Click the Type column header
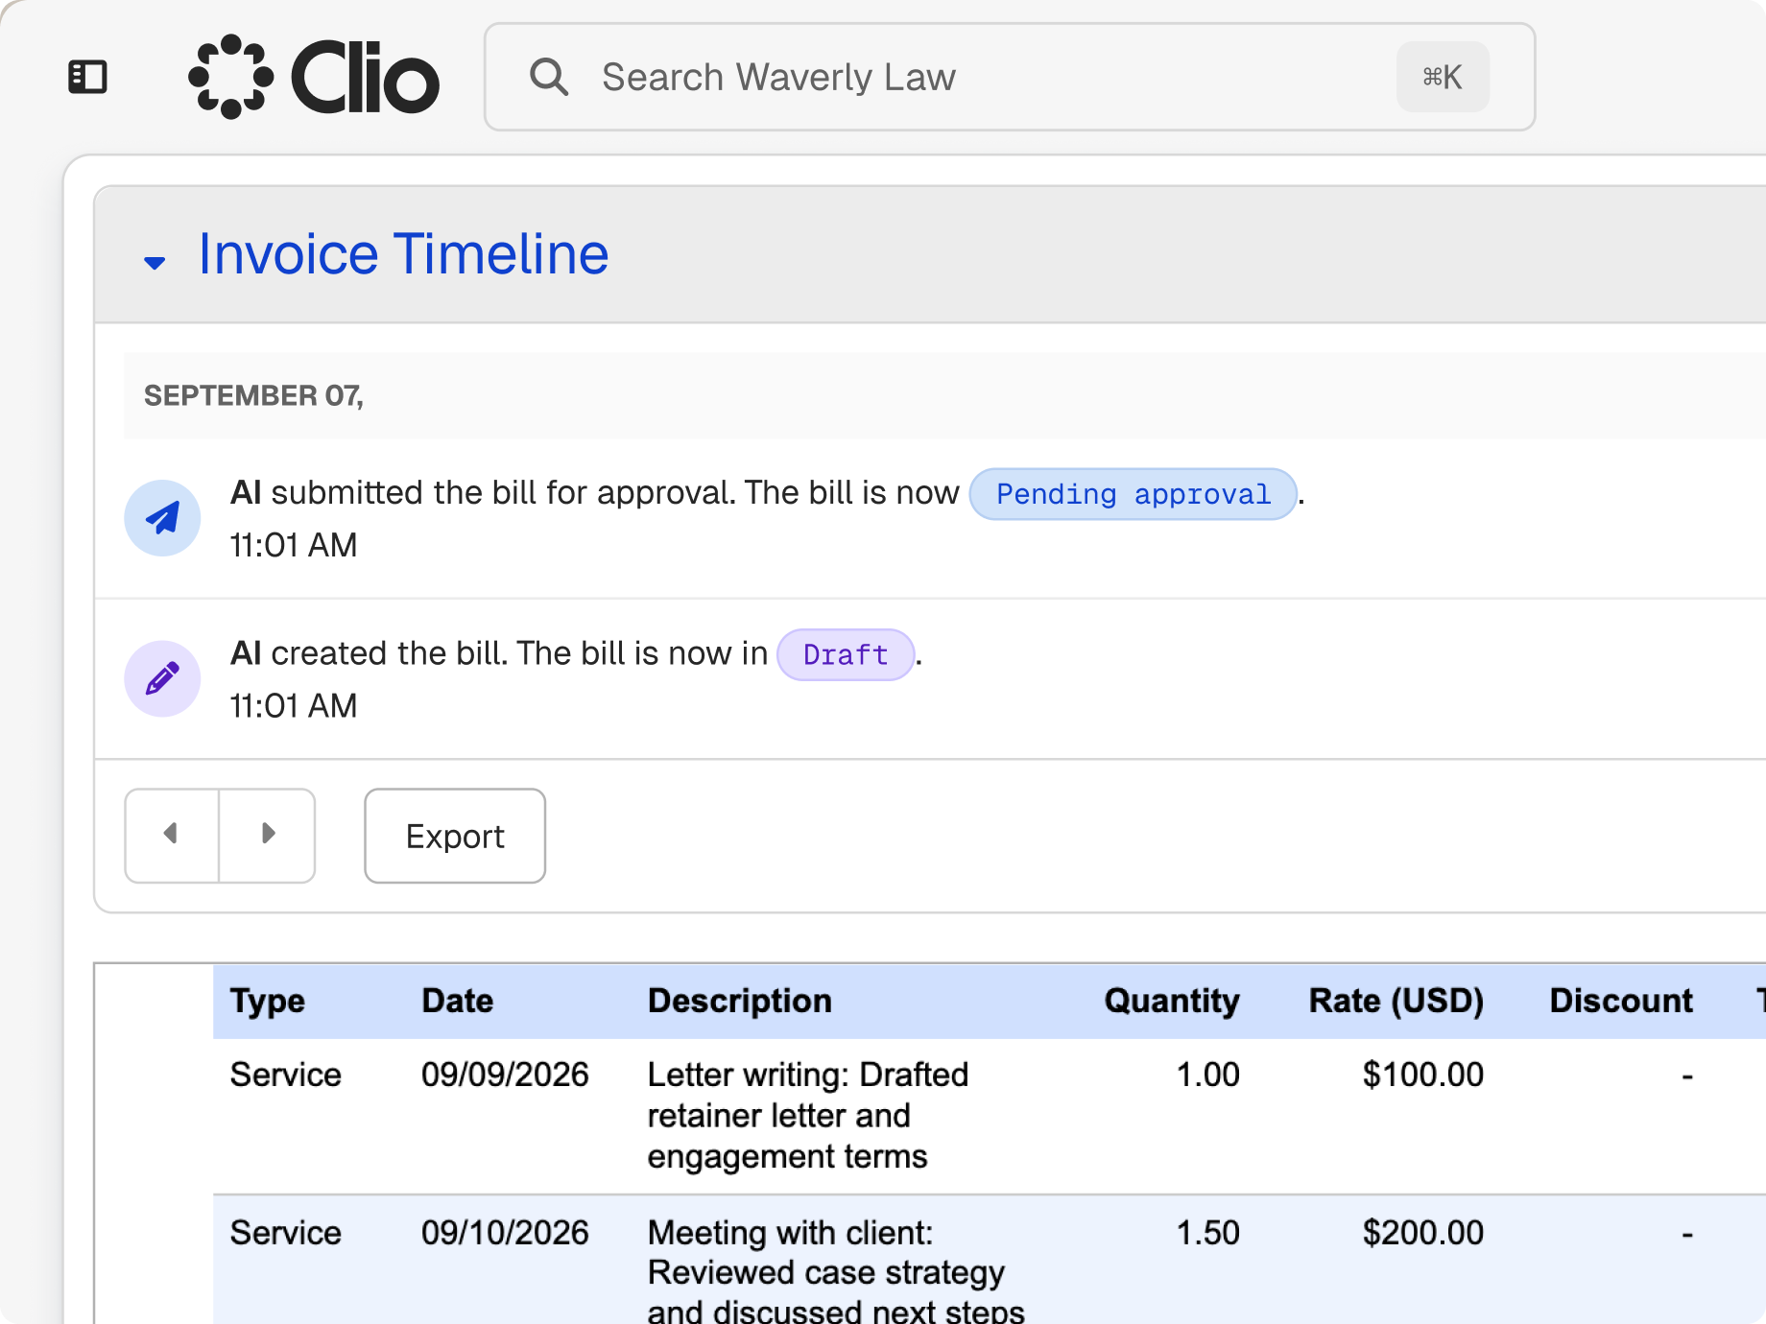This screenshot has height=1324, width=1766. (x=268, y=1001)
